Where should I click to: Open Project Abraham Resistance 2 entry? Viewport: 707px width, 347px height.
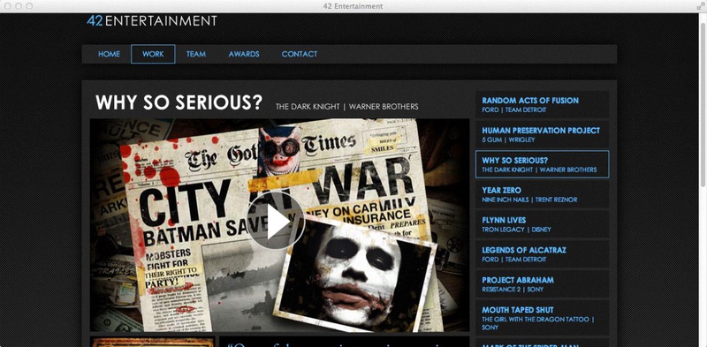click(x=543, y=284)
